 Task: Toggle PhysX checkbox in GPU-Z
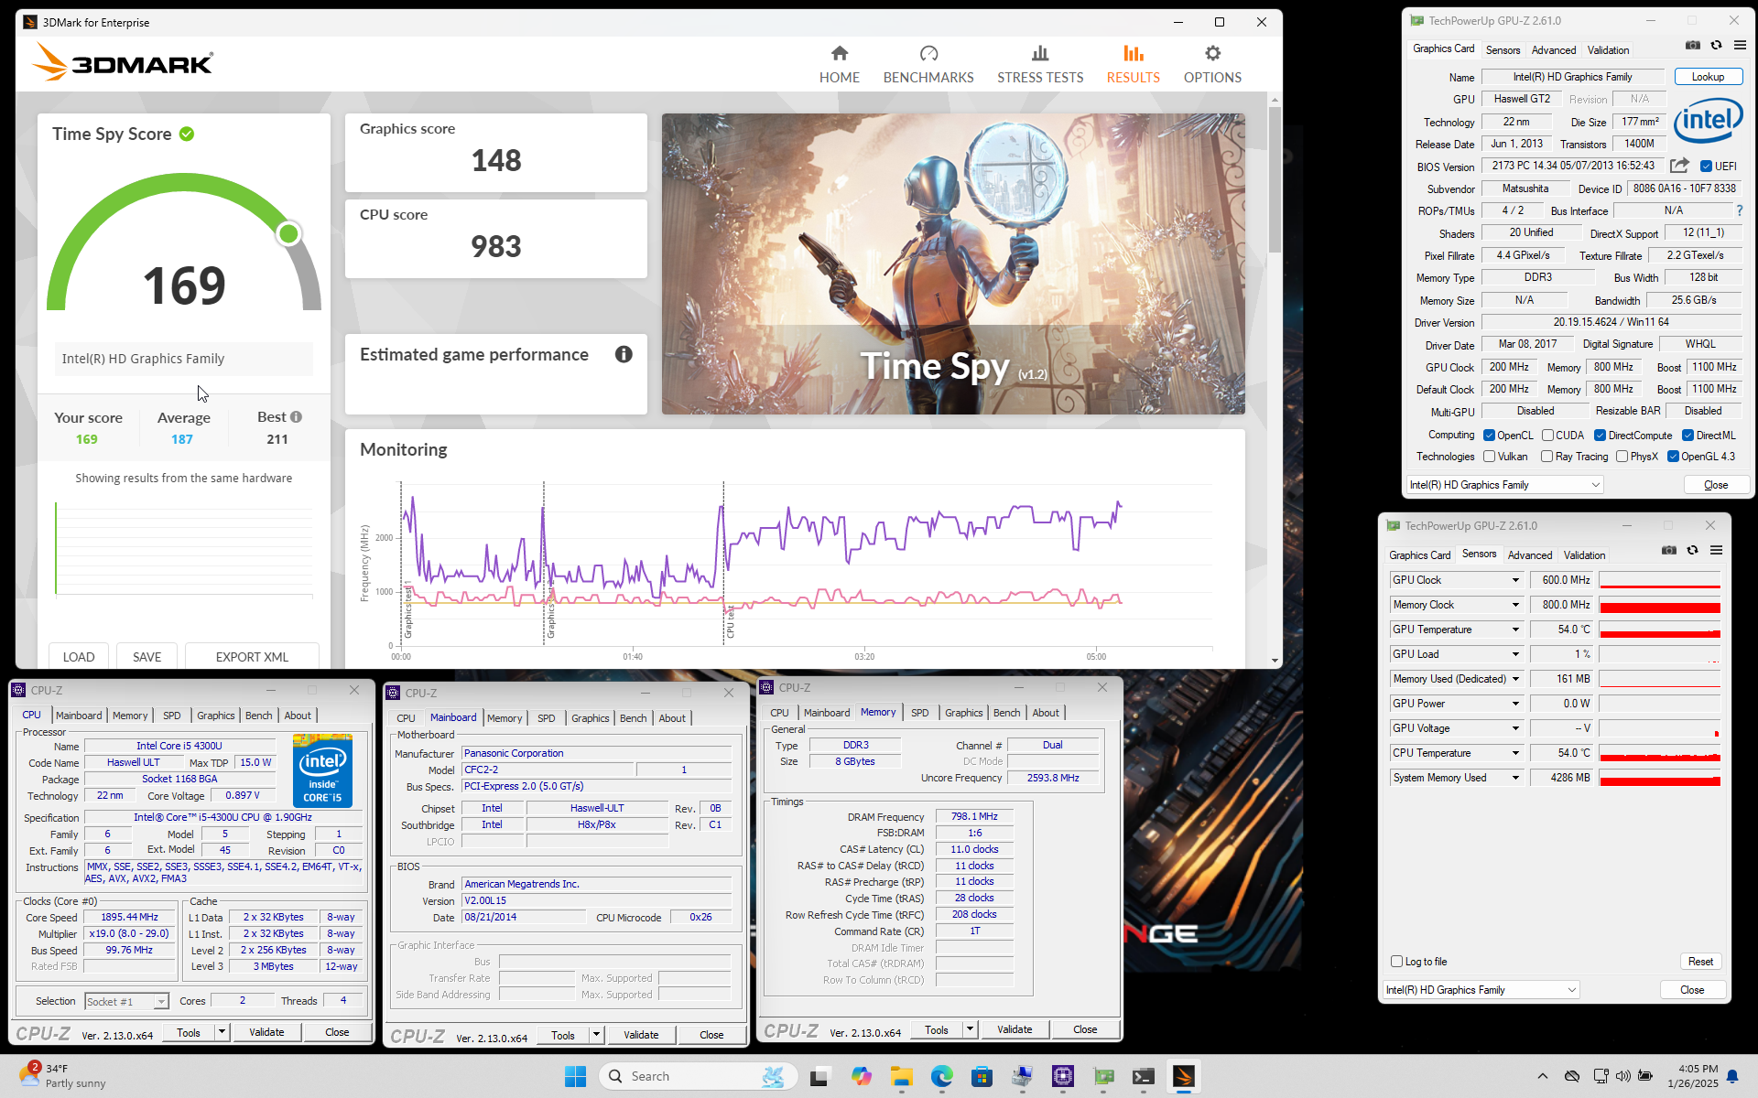[1622, 457]
